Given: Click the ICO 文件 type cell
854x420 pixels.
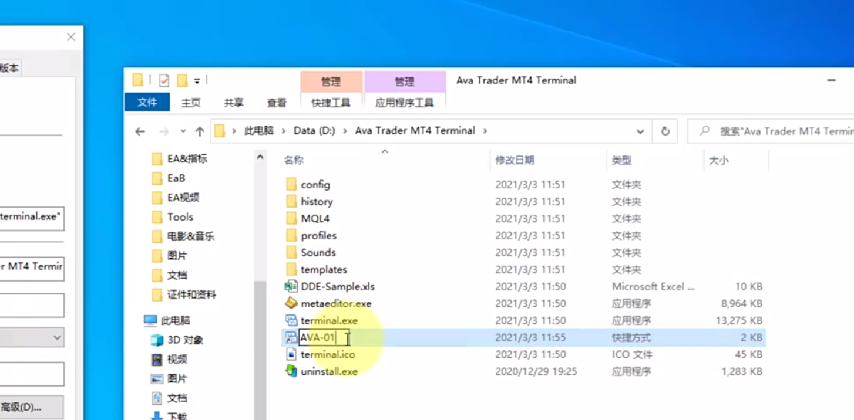Looking at the screenshot, I should point(631,354).
